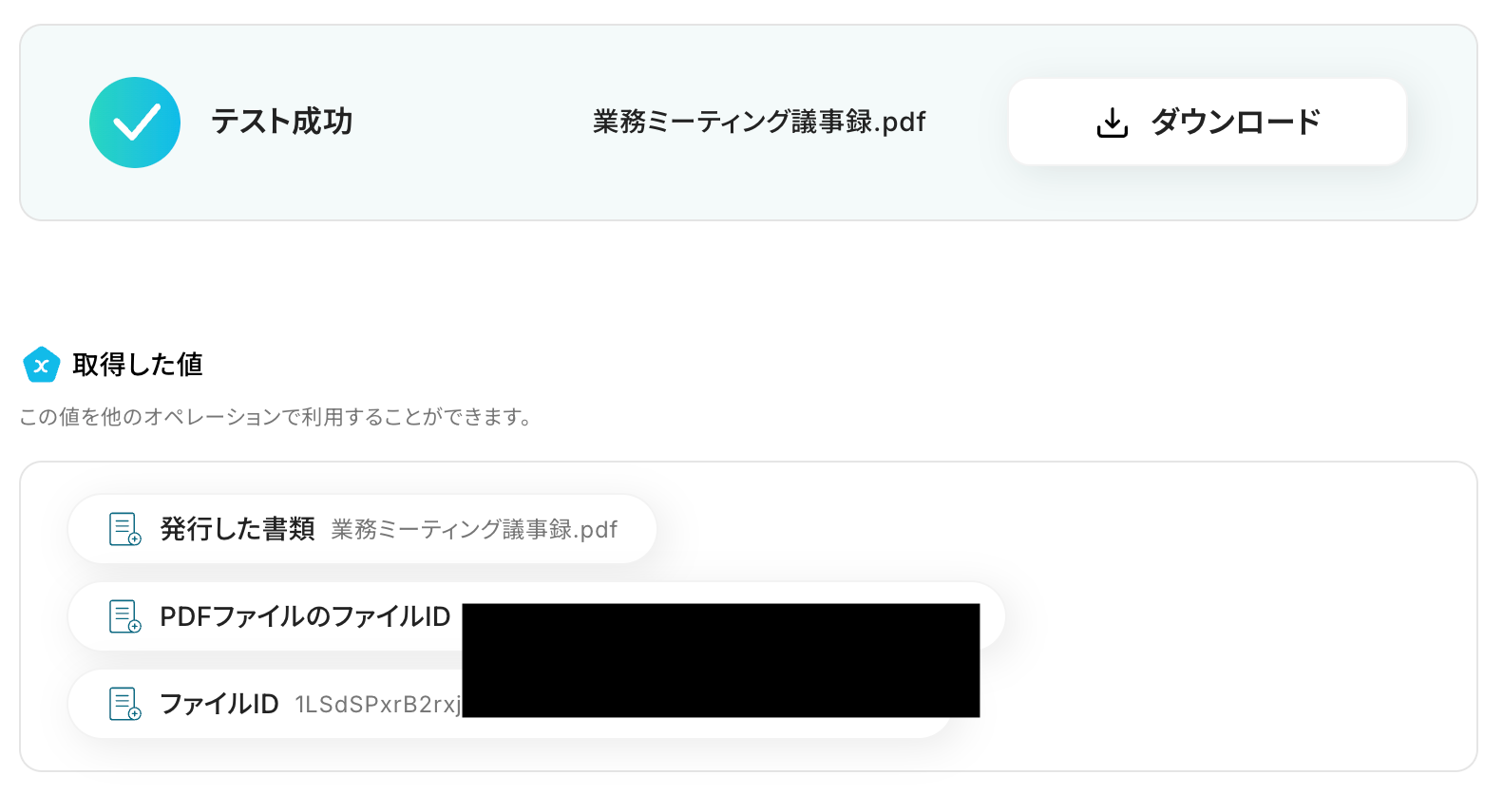Click the 取得した値 section heading
The width and height of the screenshot is (1503, 794).
click(138, 365)
